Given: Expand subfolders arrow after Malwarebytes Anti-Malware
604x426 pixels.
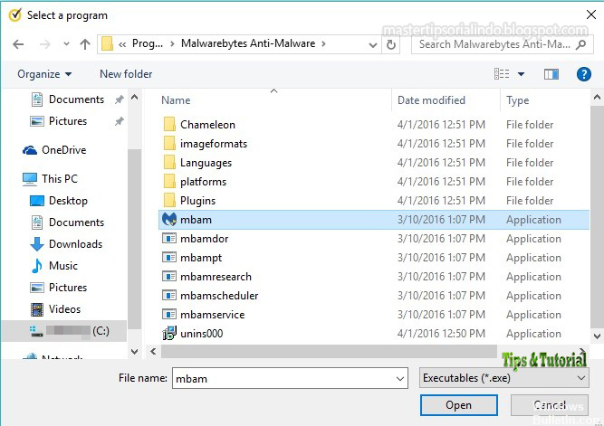Looking at the screenshot, I should coord(323,44).
